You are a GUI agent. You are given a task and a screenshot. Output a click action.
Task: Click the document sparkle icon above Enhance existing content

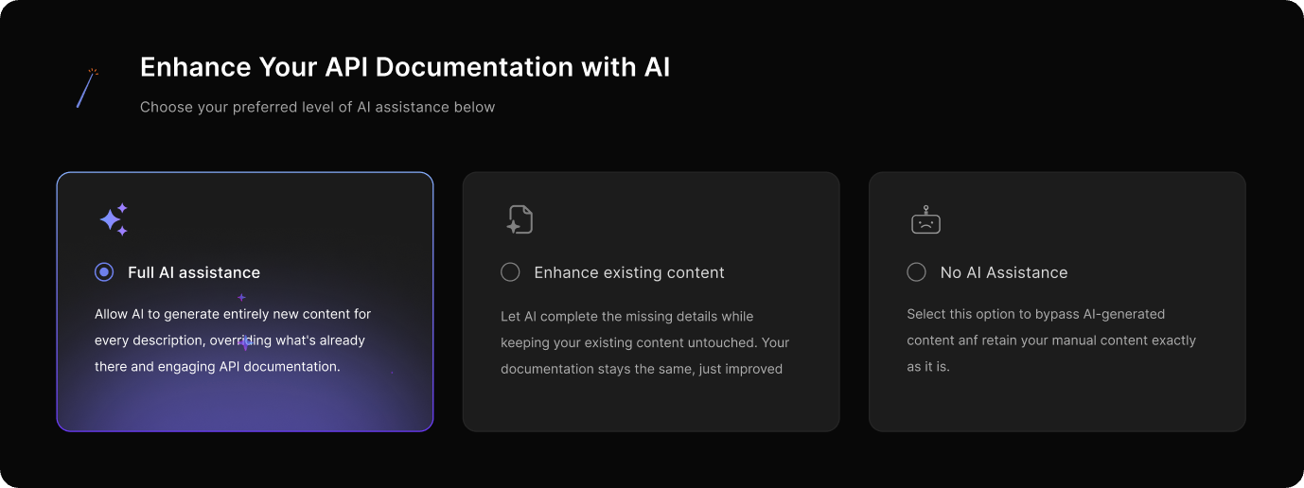point(519,219)
